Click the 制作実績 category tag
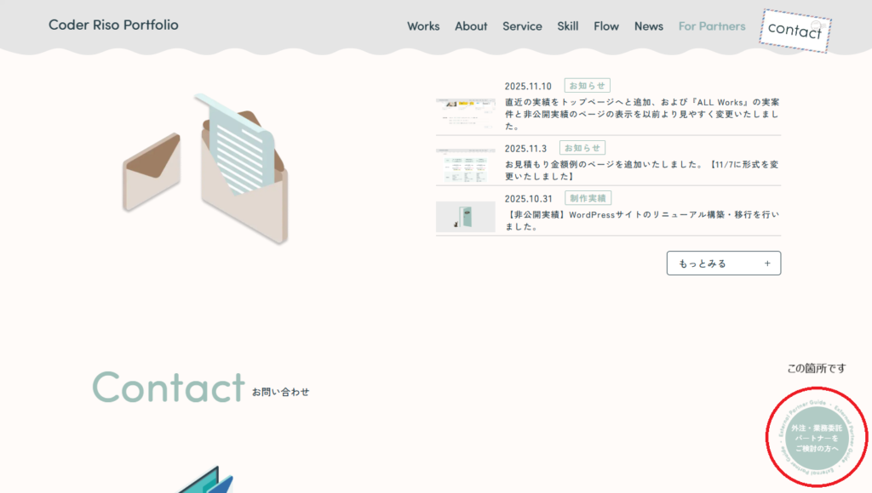 [x=587, y=198]
